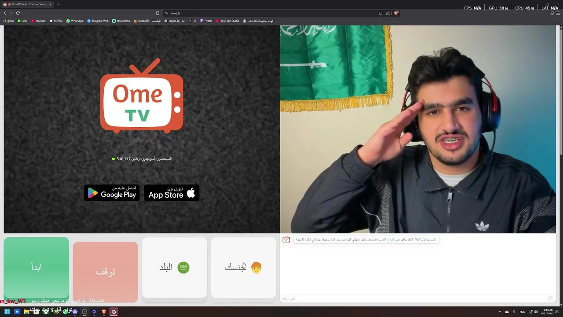Click the local webcam video preview
563x317 pixels.
click(418, 129)
